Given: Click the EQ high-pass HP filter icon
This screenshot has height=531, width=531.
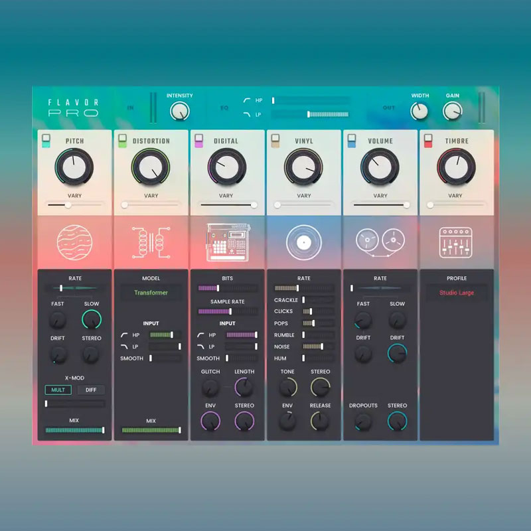Looking at the screenshot, I should pos(248,101).
